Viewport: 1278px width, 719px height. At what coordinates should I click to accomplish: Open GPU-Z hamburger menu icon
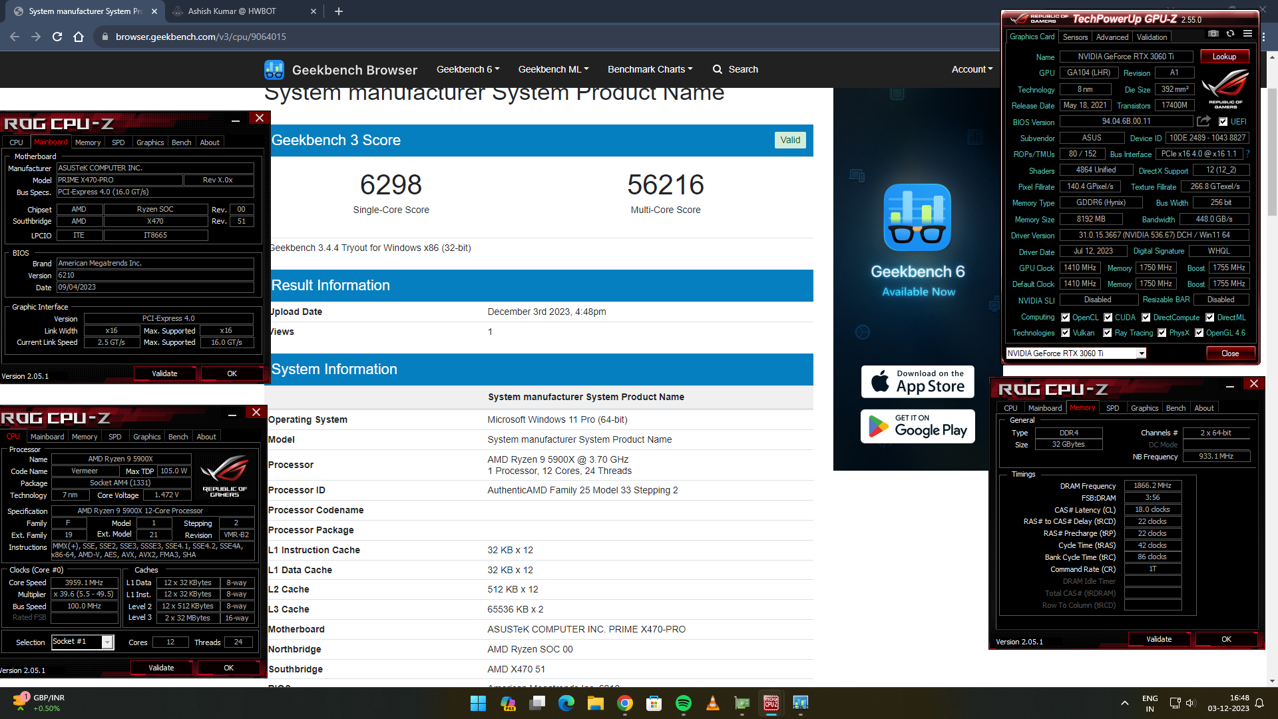coord(1247,34)
